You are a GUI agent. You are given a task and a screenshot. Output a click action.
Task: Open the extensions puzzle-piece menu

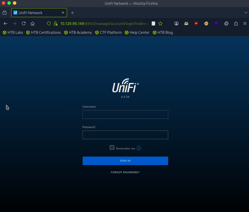click(236, 23)
